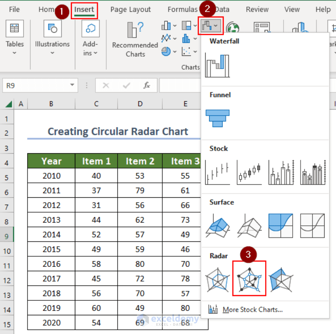The height and width of the screenshot is (334, 336).
Task: Expand statistic chart dropdown arrow
Action: click(195, 39)
